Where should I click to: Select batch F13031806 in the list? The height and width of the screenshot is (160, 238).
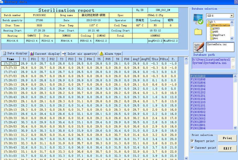[x=198, y=79]
